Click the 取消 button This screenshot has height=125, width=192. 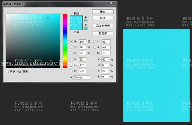(103, 18)
